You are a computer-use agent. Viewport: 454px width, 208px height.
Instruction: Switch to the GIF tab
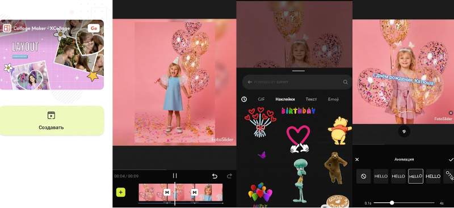point(261,99)
